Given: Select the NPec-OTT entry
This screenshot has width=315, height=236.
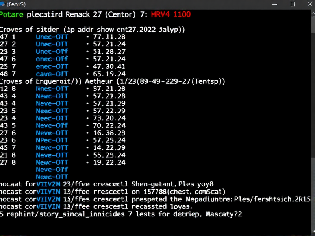Looking at the screenshot, I should point(52,140).
